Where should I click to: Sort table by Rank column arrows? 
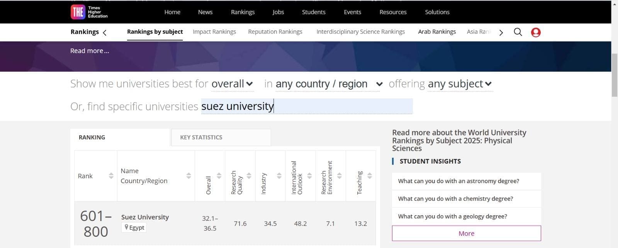[x=111, y=176]
